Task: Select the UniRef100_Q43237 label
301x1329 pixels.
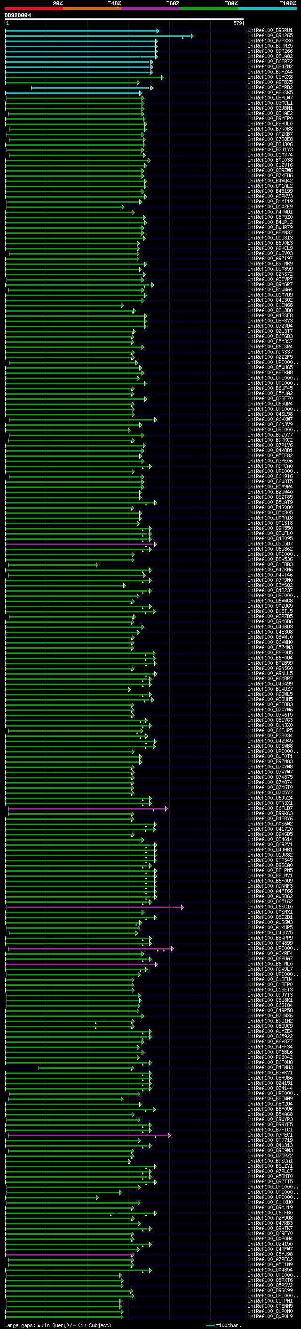Action: click(x=269, y=590)
